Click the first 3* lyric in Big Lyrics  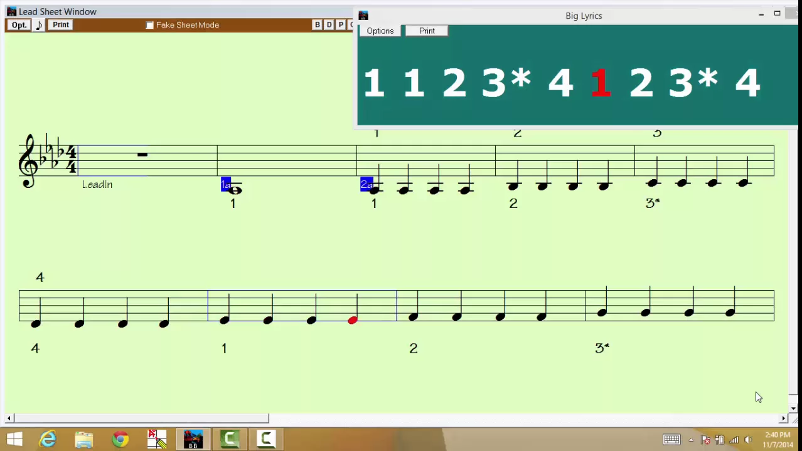click(506, 83)
